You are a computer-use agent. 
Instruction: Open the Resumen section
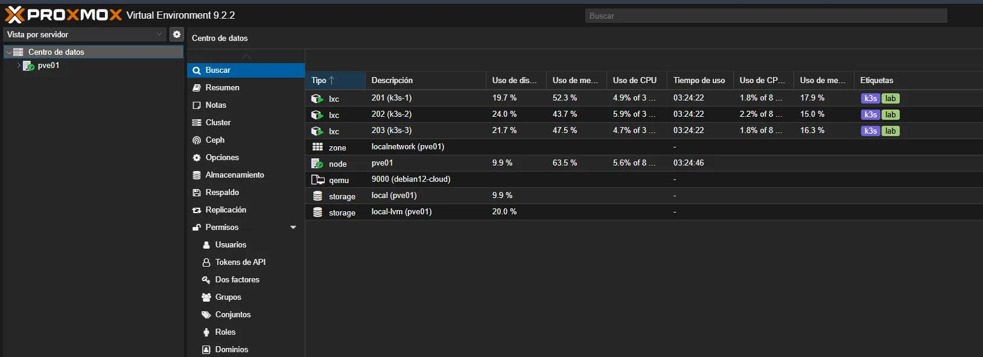[x=246, y=88]
